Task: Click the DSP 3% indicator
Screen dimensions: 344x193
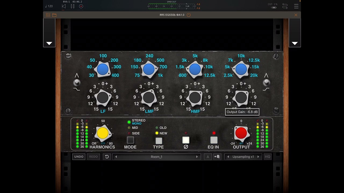Action: [x=273, y=4]
